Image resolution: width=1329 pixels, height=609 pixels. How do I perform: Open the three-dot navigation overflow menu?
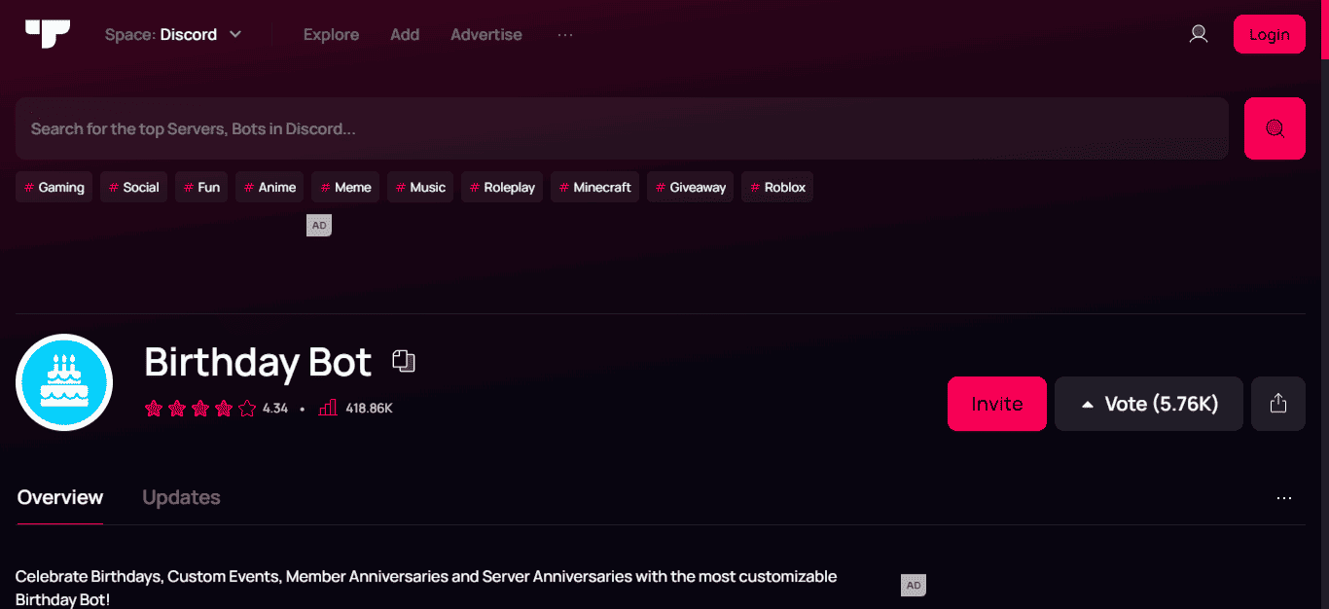565,34
